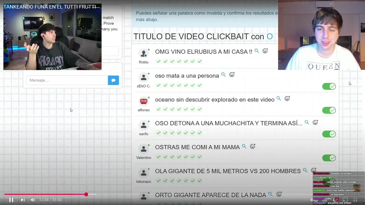Click answer 'ORTO GIGANTE APARECE DE LA NADA'
This screenshot has width=365, height=205.
point(210,195)
